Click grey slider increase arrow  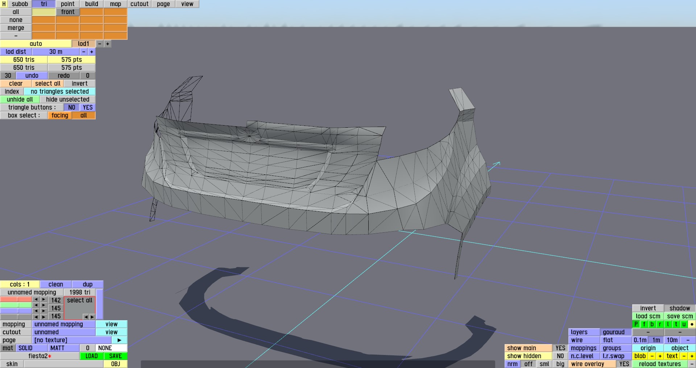pyautogui.click(x=44, y=317)
